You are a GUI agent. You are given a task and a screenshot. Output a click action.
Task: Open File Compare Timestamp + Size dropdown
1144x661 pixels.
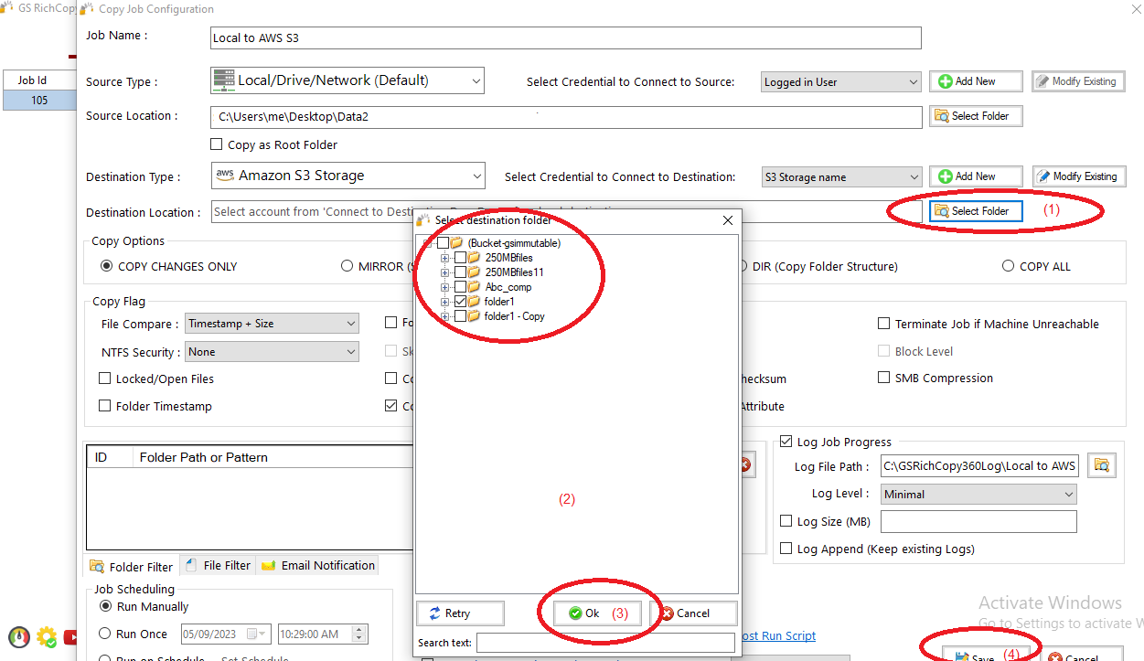coord(272,324)
